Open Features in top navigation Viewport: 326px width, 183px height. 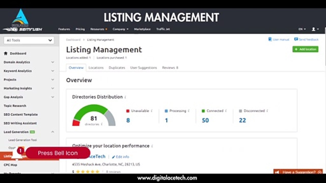[x=64, y=29]
